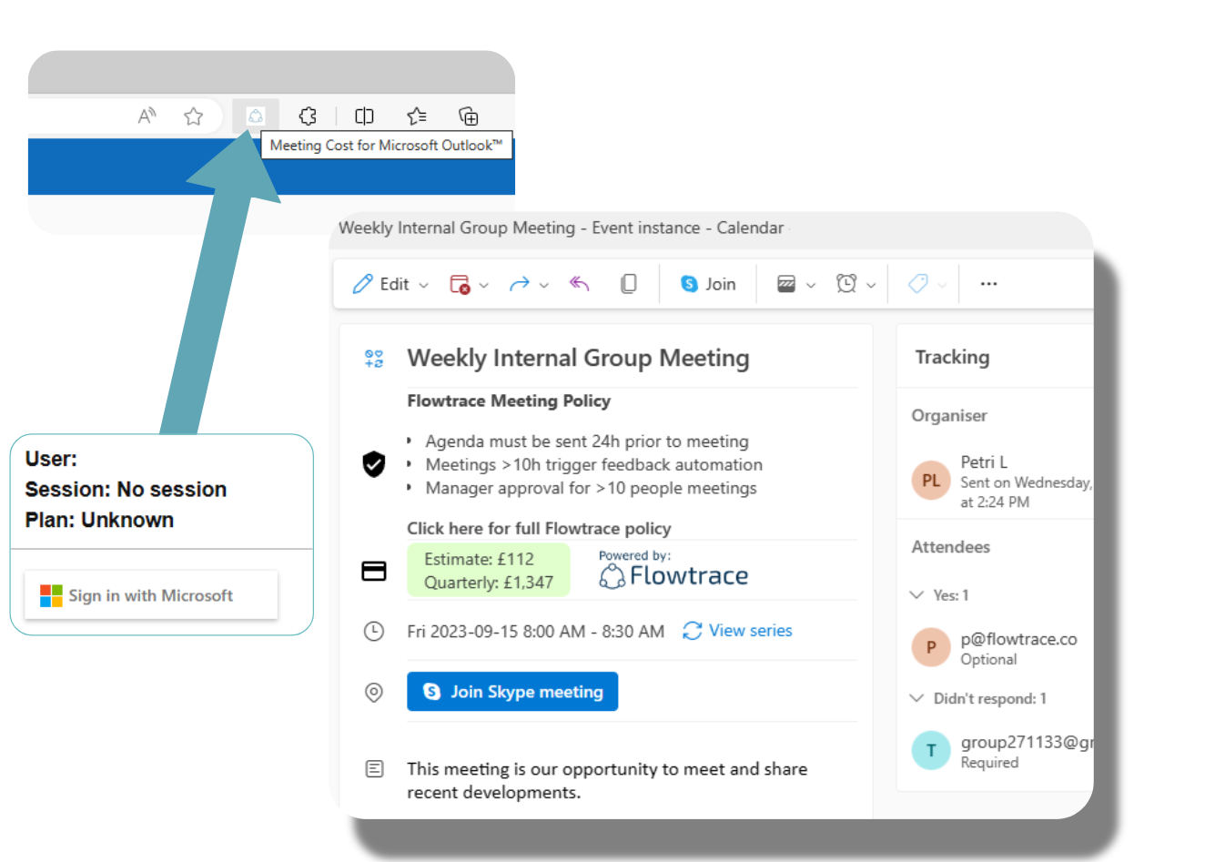
Task: Click the forward arrow icon in toolbar
Action: click(x=520, y=284)
